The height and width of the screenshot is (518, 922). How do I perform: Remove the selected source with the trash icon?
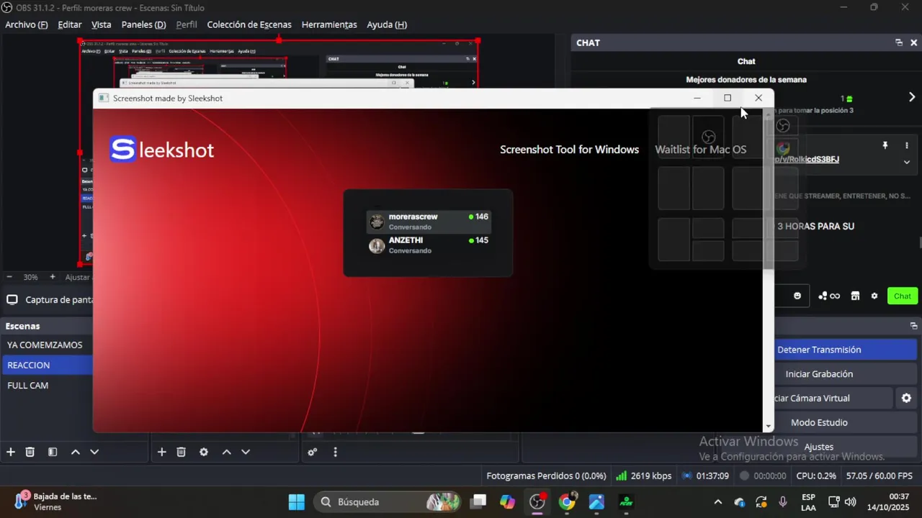(182, 452)
